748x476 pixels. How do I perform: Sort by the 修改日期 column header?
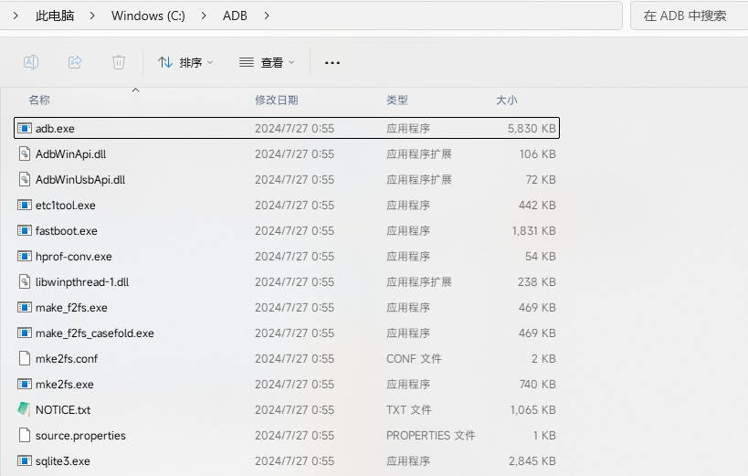point(276,100)
